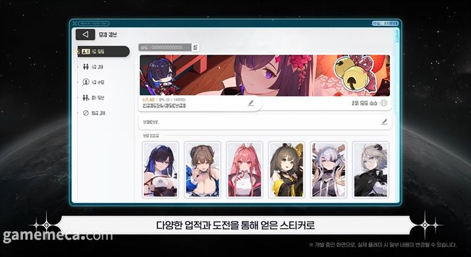Edit nickname with pencil icon beside level

[250, 103]
